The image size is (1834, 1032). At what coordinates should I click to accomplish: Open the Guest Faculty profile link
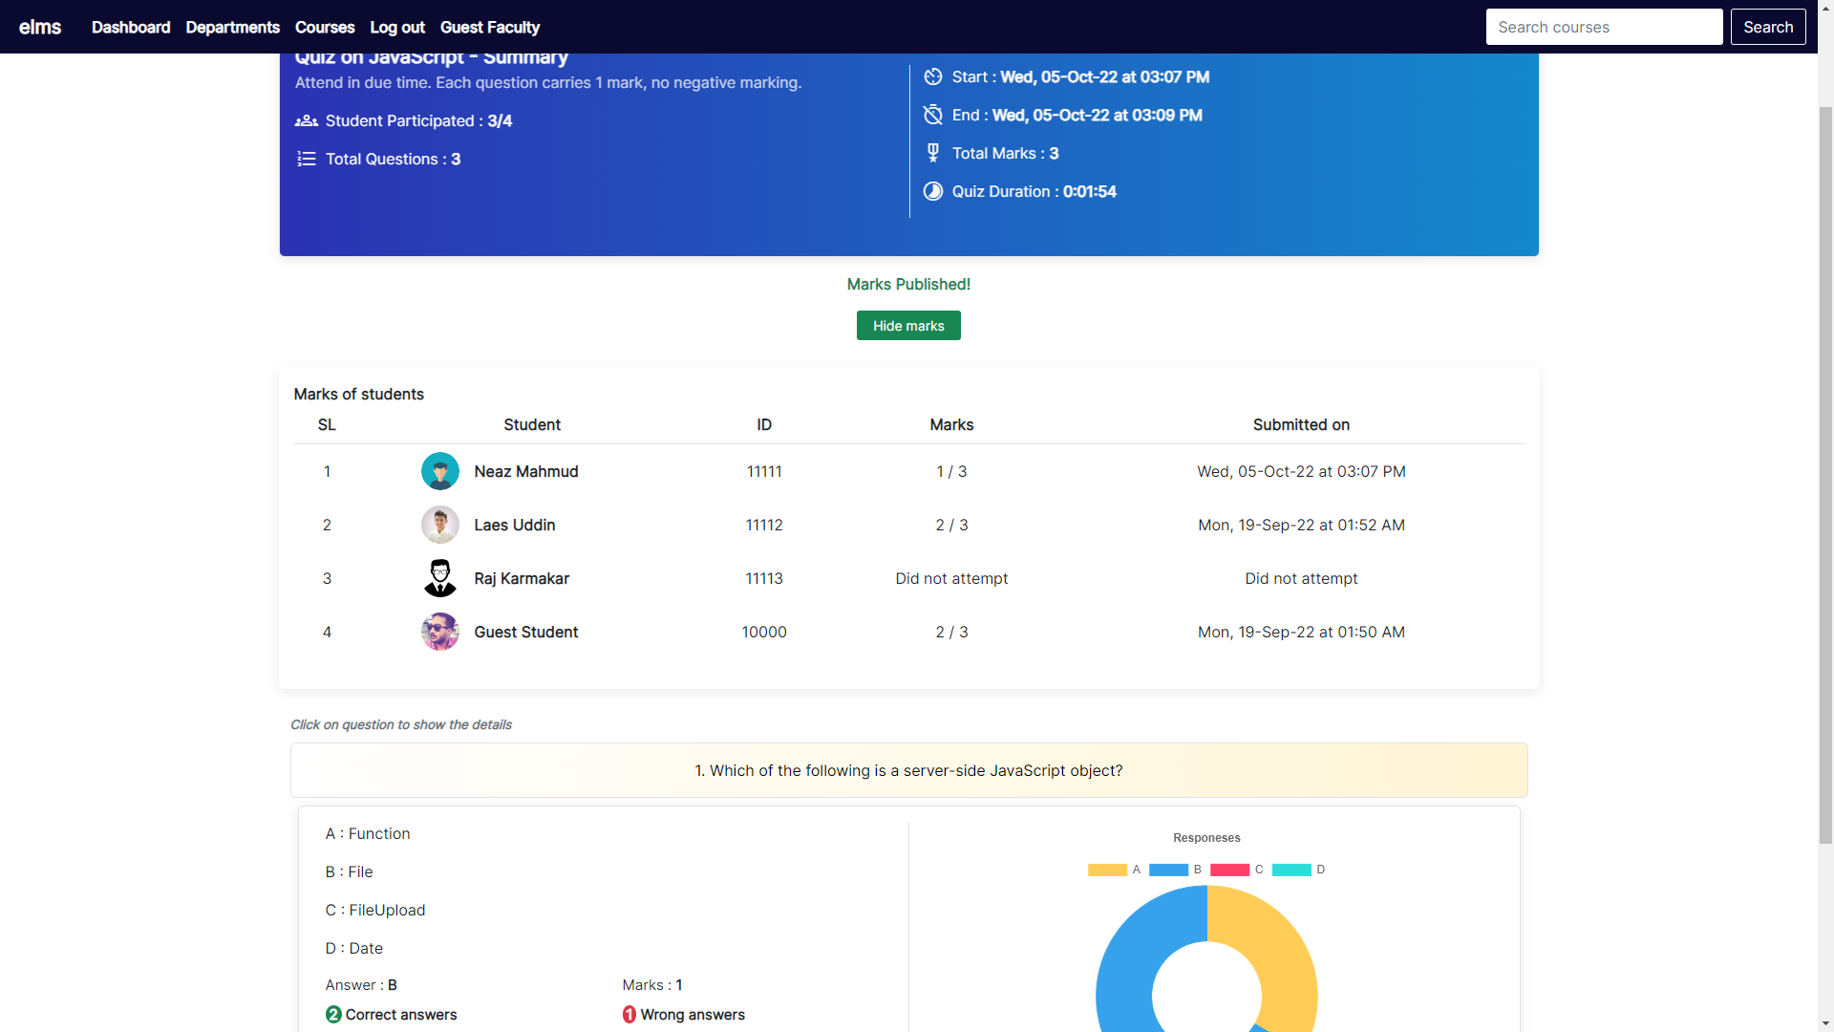pos(490,27)
